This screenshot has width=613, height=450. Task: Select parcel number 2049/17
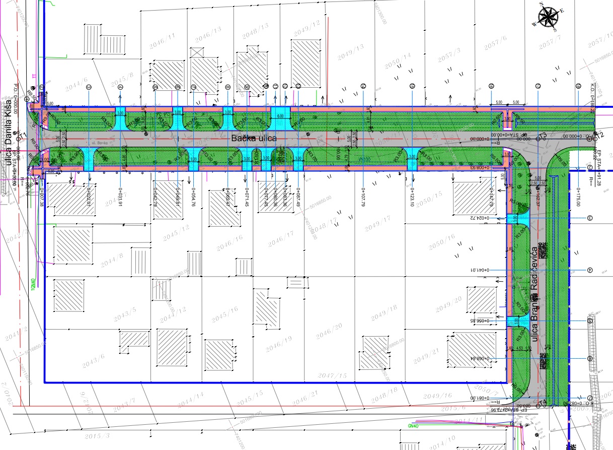click(377, 223)
